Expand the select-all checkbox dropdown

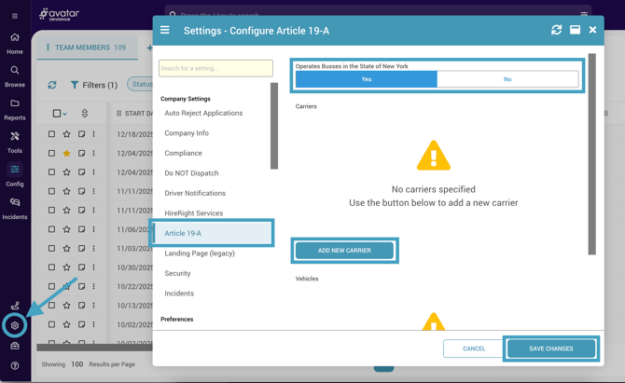coord(65,114)
